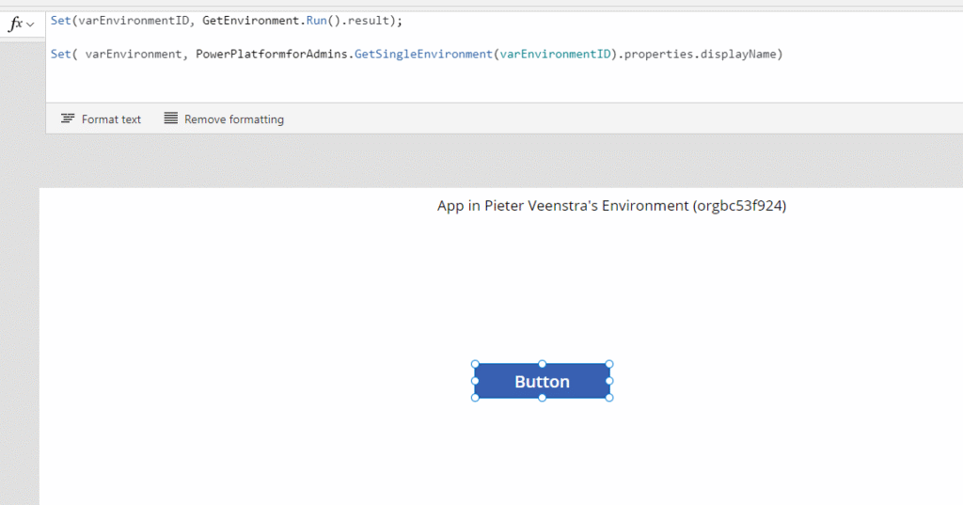The image size is (963, 505).
Task: Click Remove formatting button
Action: [224, 119]
